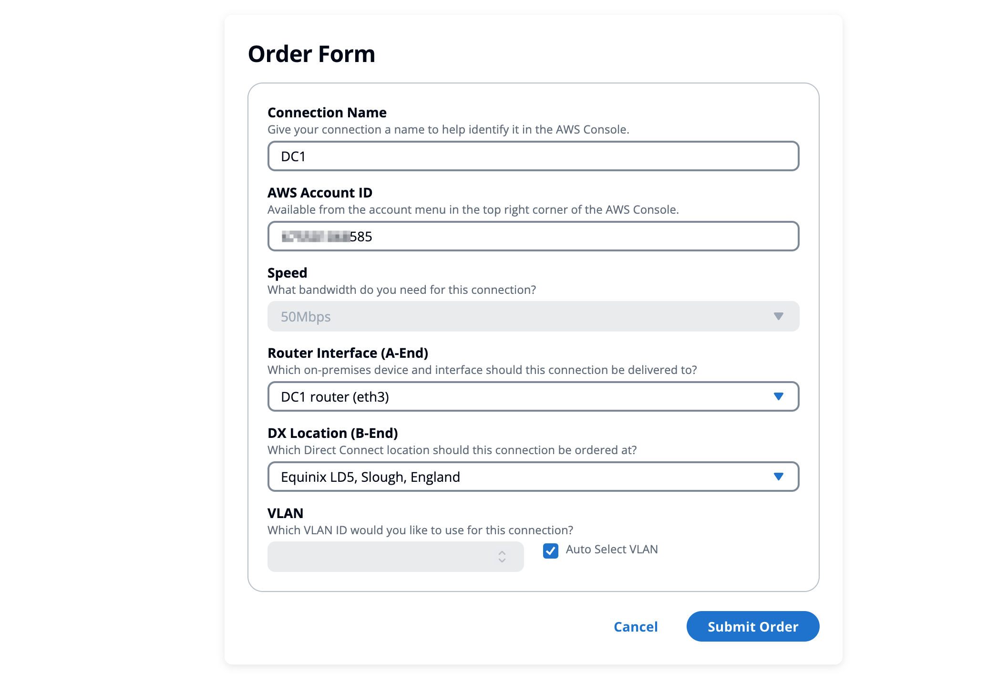Click the Router Interface dropdown arrow
This screenshot has height=685, width=1008.
(778, 397)
